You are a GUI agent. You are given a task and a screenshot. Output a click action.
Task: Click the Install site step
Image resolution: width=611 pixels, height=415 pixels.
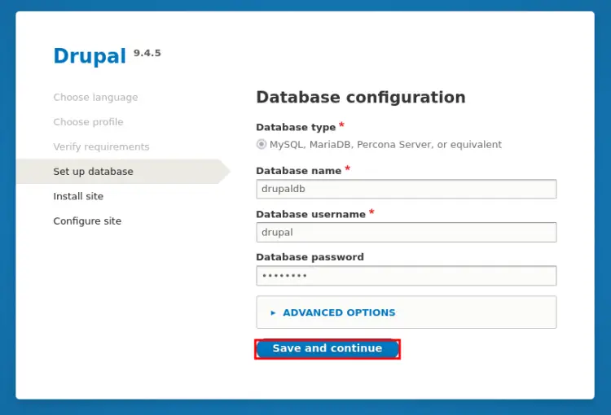click(78, 196)
